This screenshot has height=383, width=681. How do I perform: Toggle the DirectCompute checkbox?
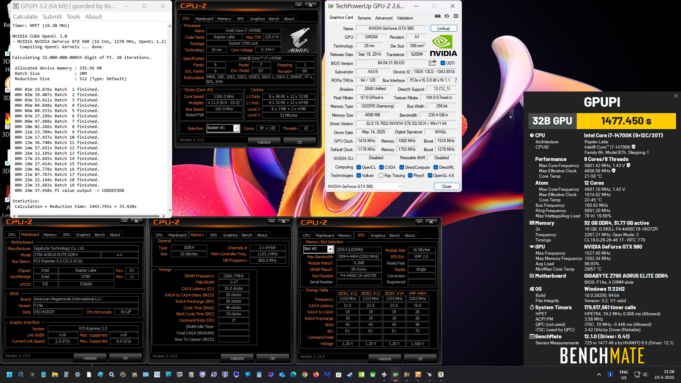[x=402, y=167]
